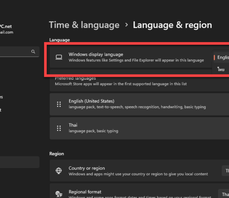
Task: Select ไทย option in display language dropdown
Action: [221, 69]
